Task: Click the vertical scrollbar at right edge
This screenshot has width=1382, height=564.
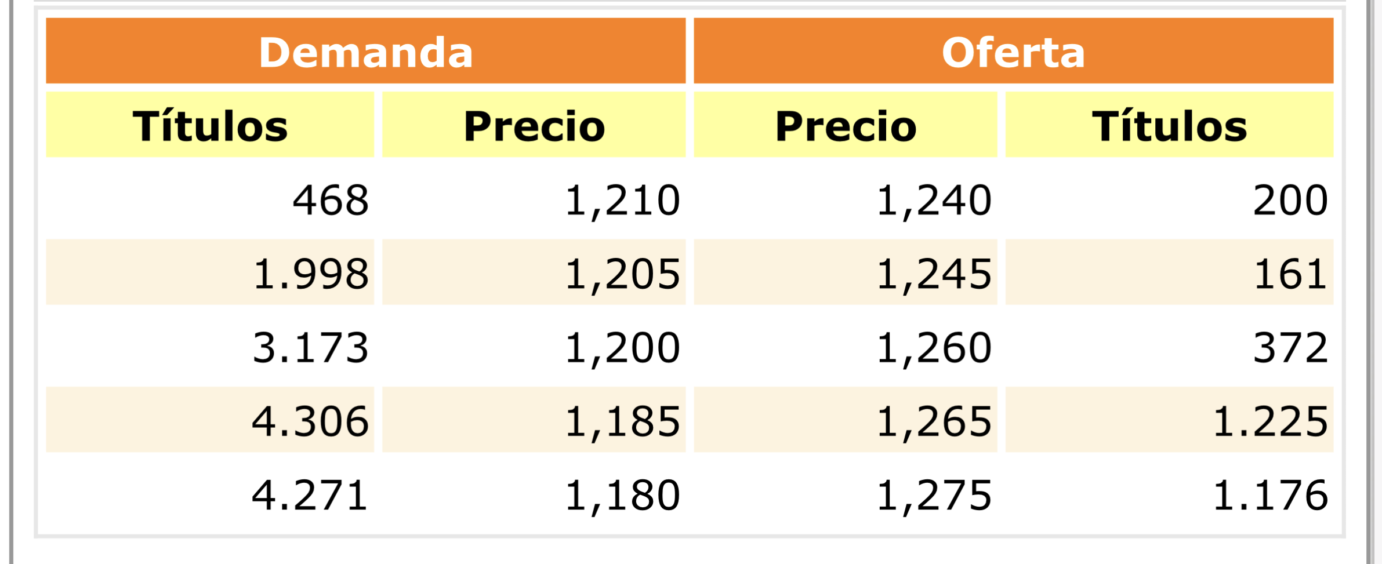Action: (1370, 282)
